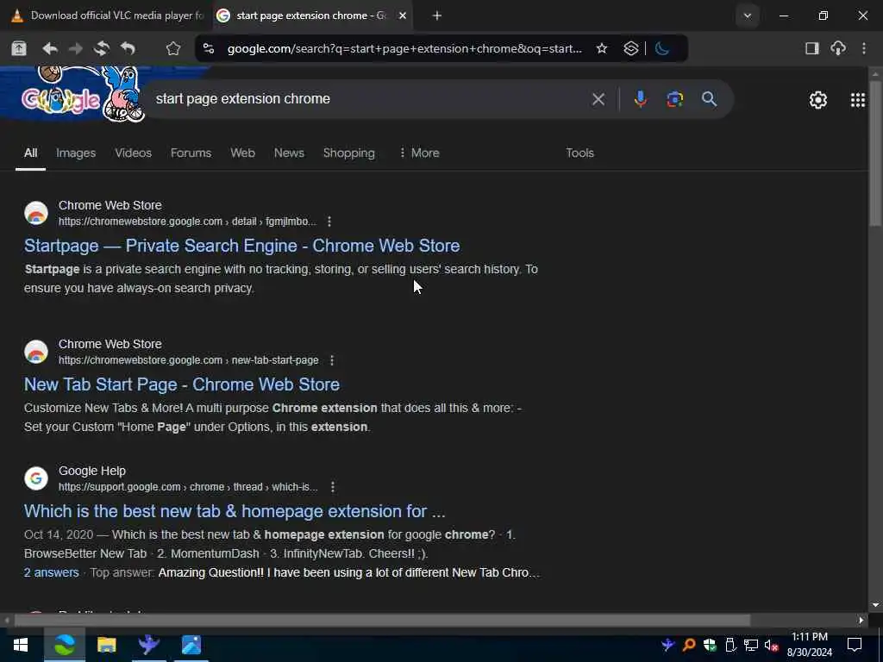Switch to Forums results
883x662 pixels.
pyautogui.click(x=191, y=153)
